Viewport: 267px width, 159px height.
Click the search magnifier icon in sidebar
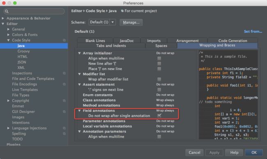pos(7,11)
